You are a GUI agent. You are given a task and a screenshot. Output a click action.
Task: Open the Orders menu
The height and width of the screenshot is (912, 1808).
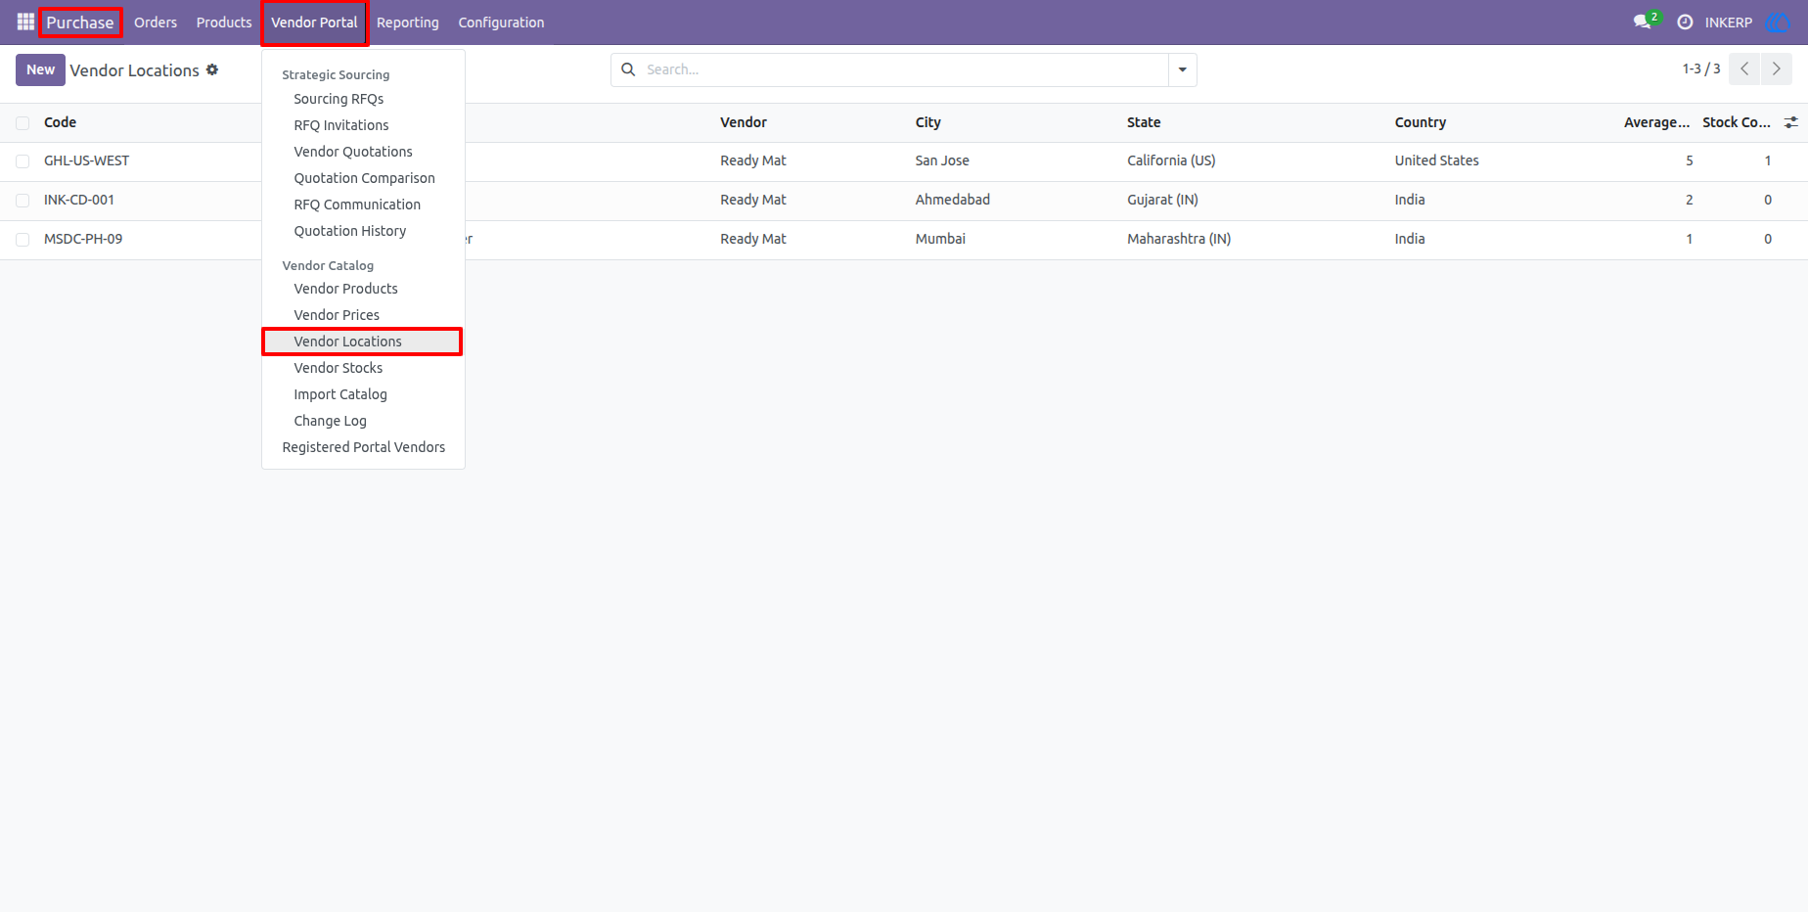click(x=156, y=23)
